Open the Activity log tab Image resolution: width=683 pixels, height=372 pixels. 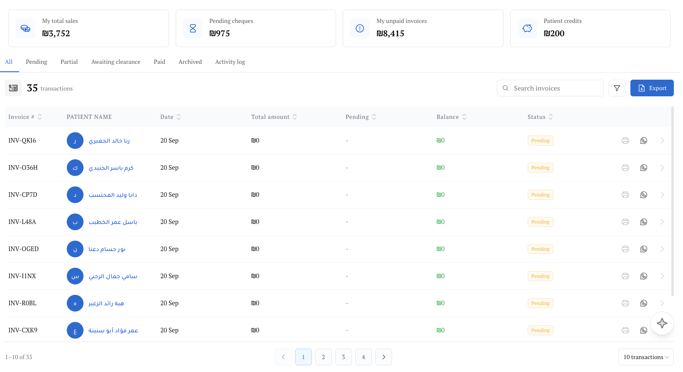pos(230,62)
